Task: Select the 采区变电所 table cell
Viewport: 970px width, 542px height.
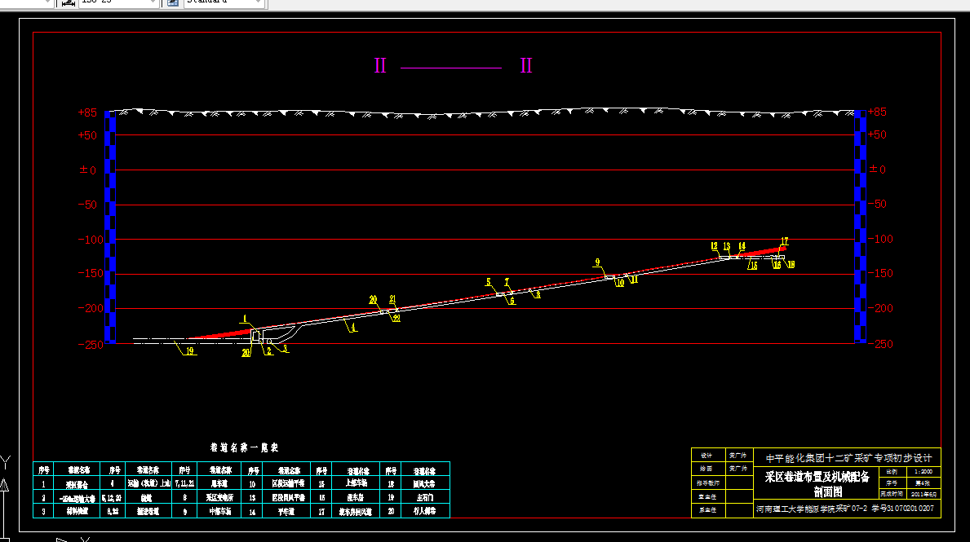Action: 219,497
